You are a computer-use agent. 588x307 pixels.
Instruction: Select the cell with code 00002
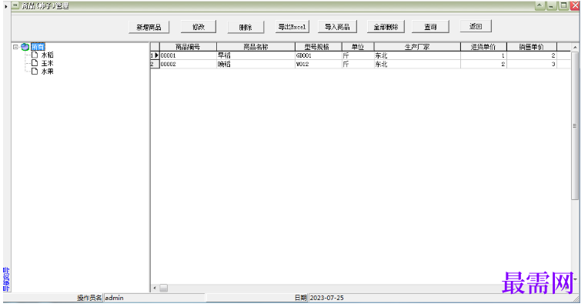(188, 64)
